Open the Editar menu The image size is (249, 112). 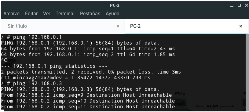click(x=31, y=14)
